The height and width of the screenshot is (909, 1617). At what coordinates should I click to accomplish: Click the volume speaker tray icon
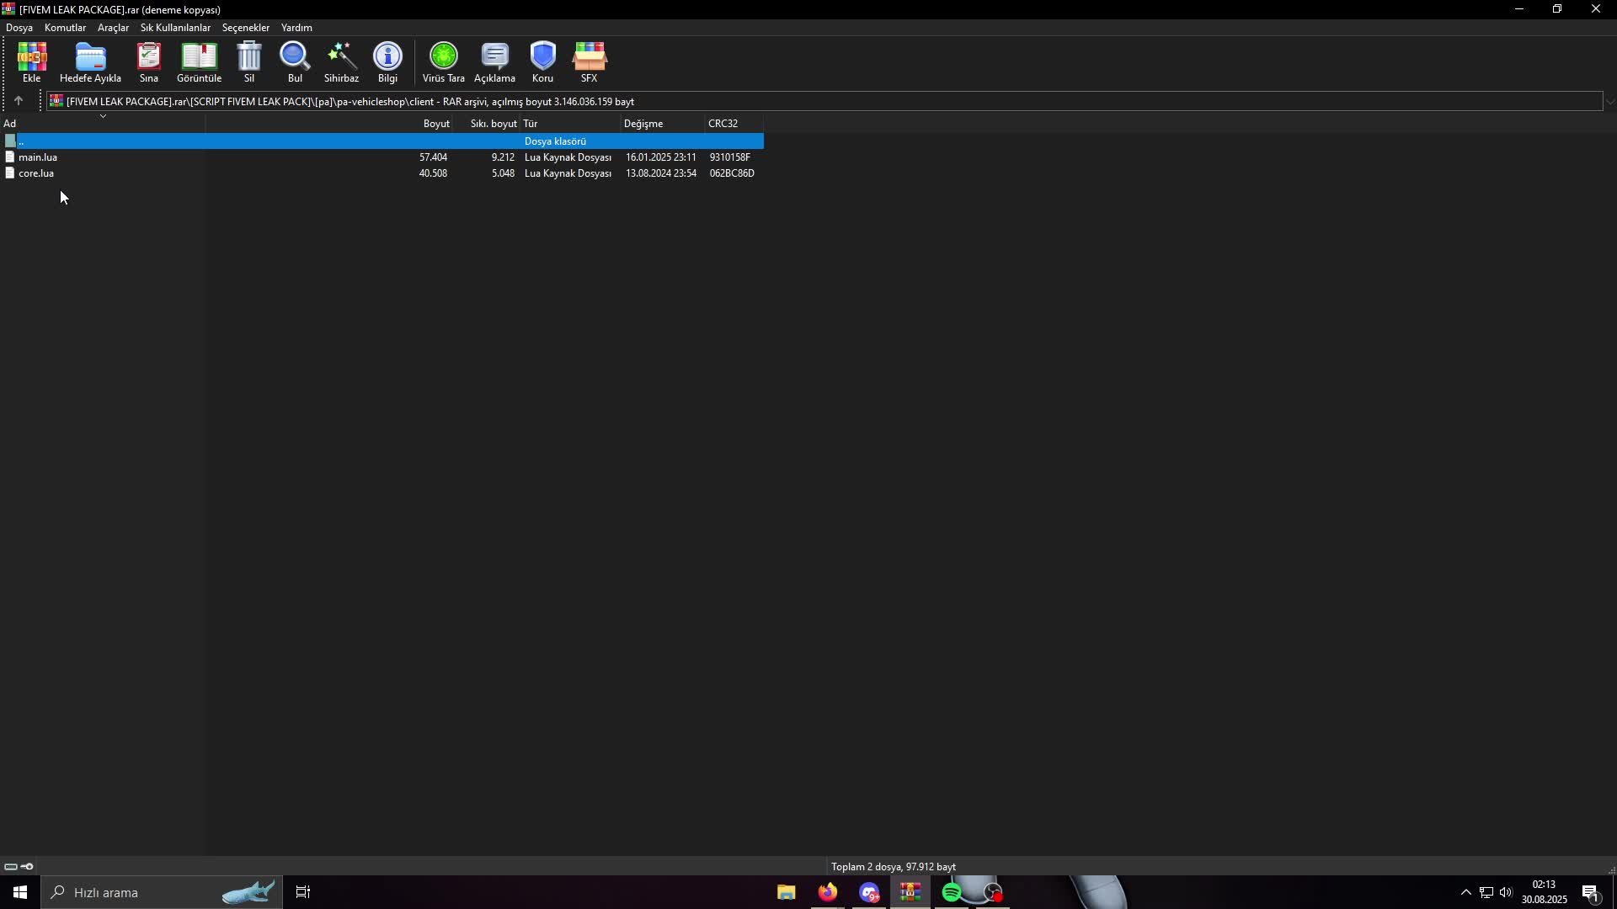click(1506, 892)
